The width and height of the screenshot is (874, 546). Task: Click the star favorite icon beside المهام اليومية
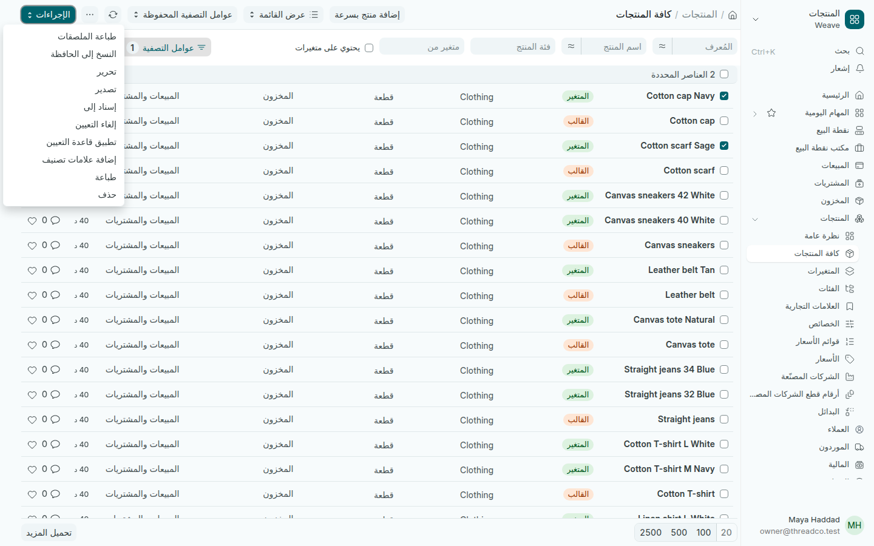click(771, 113)
